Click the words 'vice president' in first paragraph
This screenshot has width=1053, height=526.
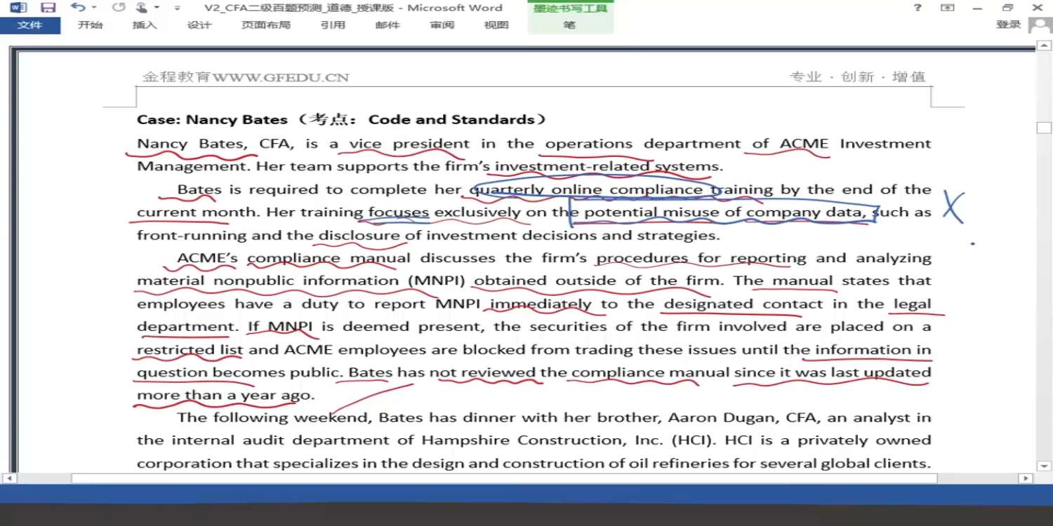click(410, 144)
